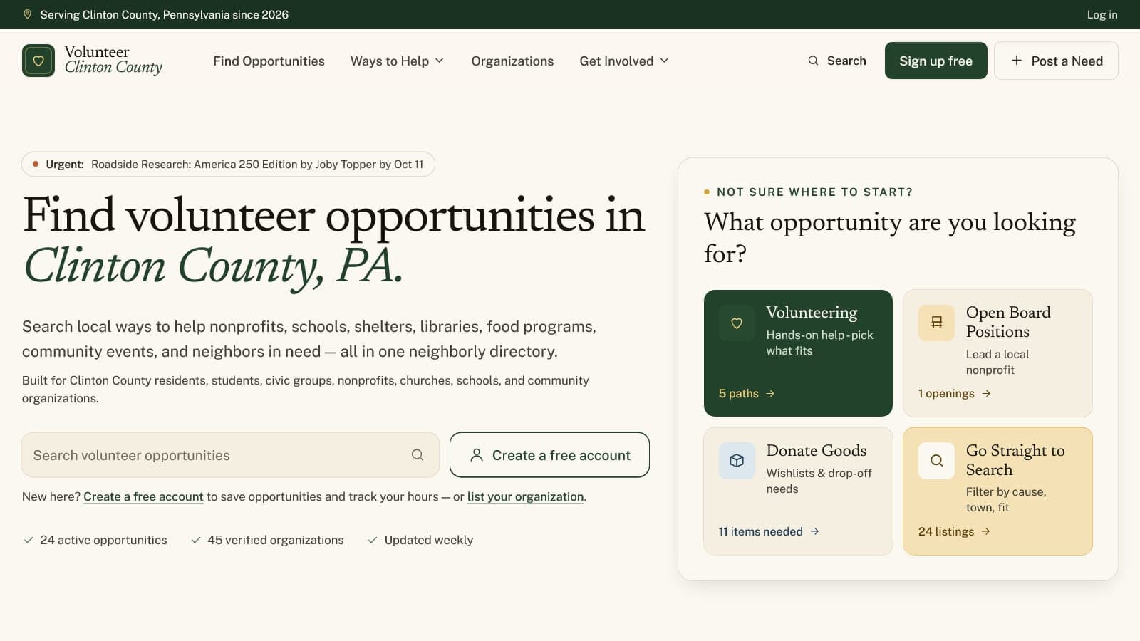1140x641 pixels.
Task: Click the Sign up free button
Action: (936, 61)
